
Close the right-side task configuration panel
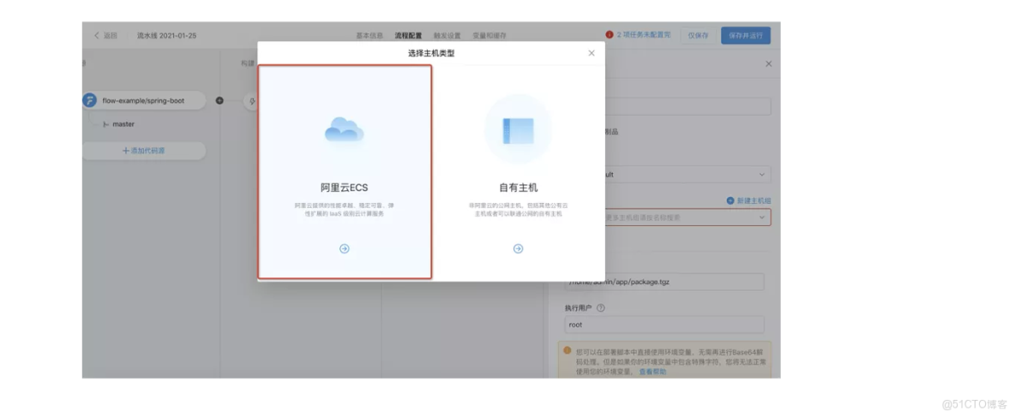click(x=768, y=64)
